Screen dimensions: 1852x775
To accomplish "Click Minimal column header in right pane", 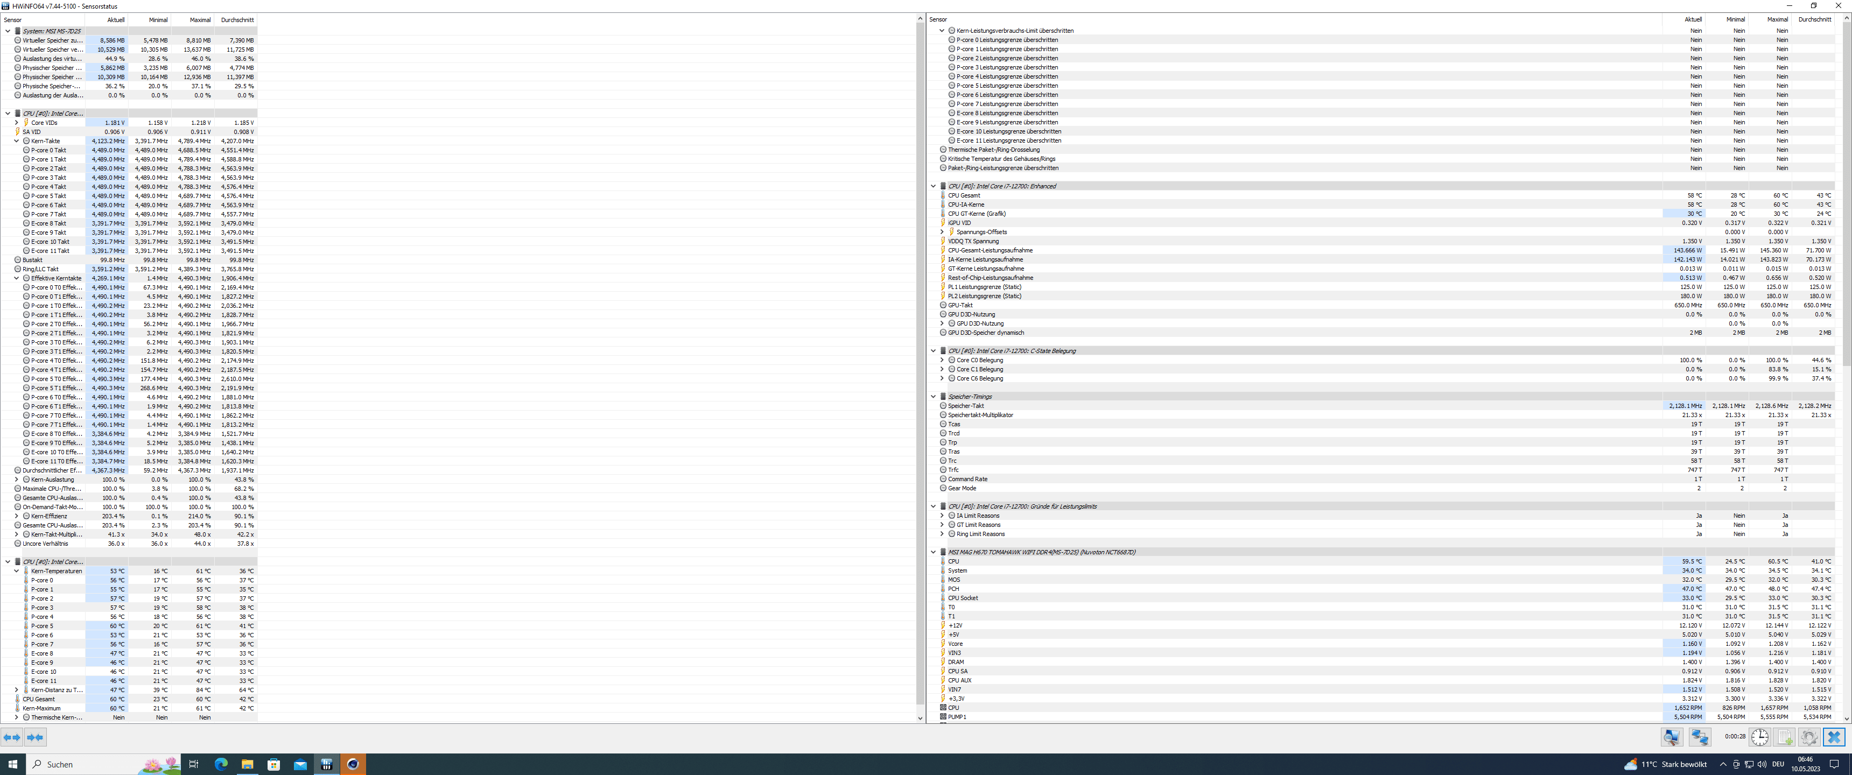I will pyautogui.click(x=1727, y=19).
